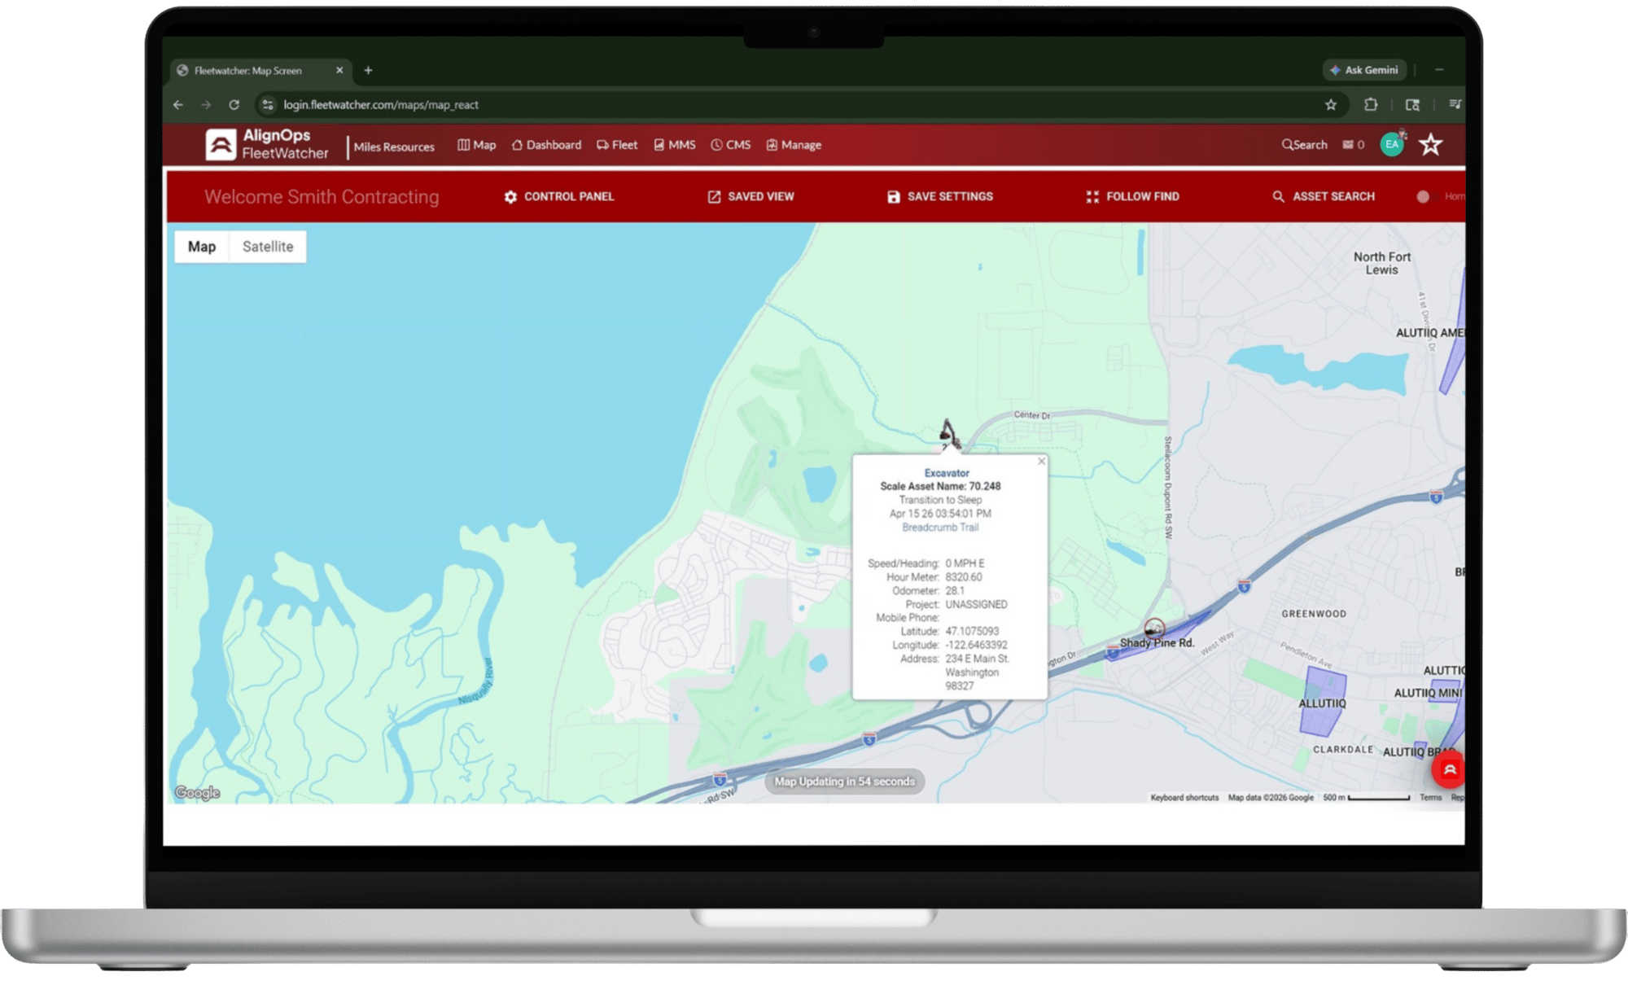Viewport: 1628px width, 981px height.
Task: Click the Welcome Smith Contracting heading
Action: 322,197
